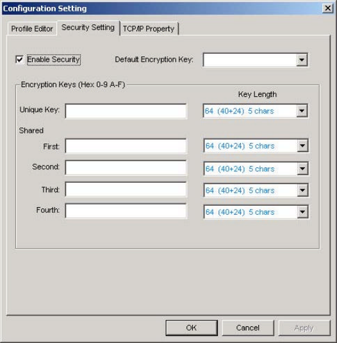Focus the Third shared key field
Screen dimensions: 337x343
[126, 189]
